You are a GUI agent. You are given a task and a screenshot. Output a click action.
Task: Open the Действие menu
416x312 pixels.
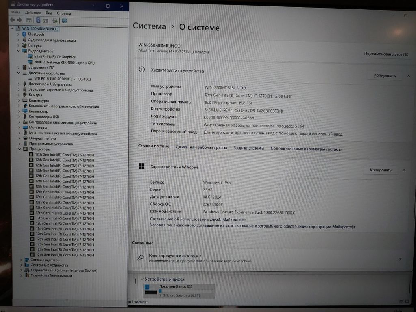click(x=33, y=13)
